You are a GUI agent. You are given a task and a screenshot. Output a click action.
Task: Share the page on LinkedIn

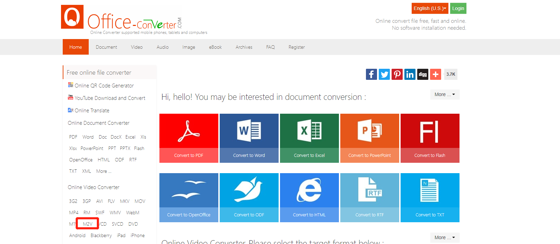(410, 74)
